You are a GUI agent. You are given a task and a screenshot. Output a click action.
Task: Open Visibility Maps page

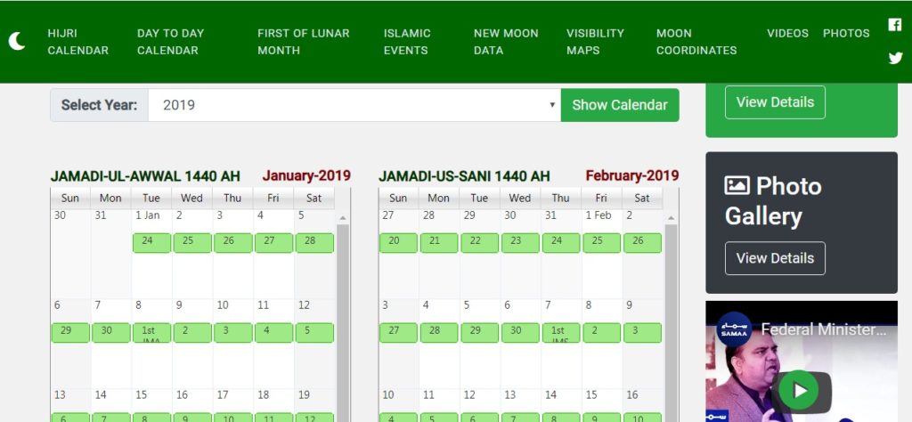click(x=595, y=42)
